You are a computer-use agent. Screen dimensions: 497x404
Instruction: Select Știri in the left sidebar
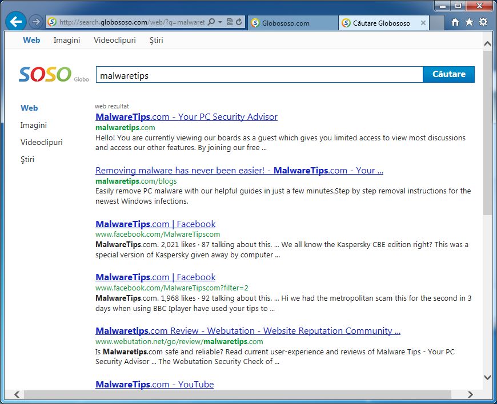[27, 159]
